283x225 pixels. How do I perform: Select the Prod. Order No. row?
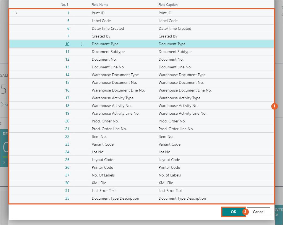click(x=105, y=121)
